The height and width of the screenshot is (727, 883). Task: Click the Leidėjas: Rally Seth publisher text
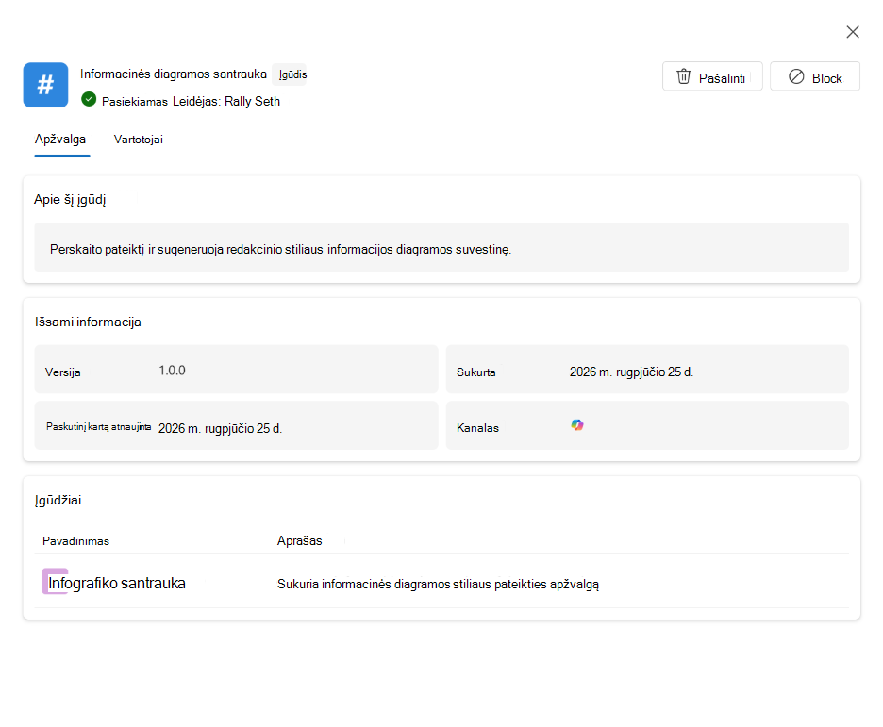pyautogui.click(x=226, y=101)
